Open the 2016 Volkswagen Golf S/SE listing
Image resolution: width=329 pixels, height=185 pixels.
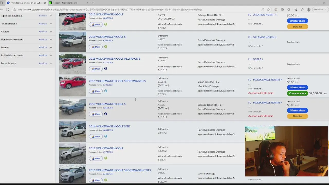point(109,126)
